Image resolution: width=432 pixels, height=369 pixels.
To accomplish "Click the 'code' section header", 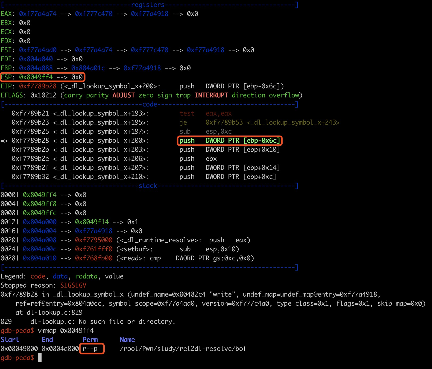I will (x=150, y=104).
